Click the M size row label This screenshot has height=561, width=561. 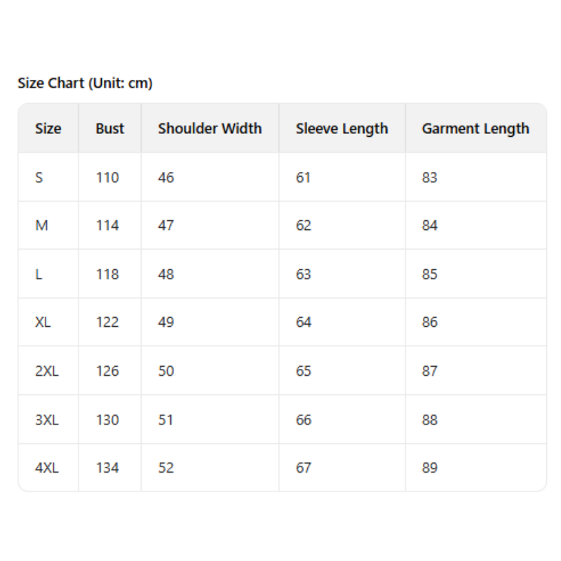(x=41, y=225)
